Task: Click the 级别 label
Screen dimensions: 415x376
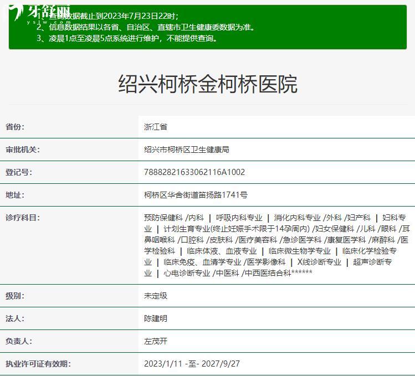Action: (x=15, y=296)
